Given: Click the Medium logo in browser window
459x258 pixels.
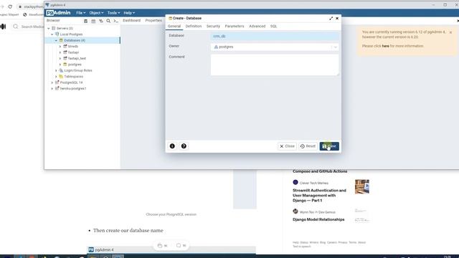Looking at the screenshot, I should click(x=3, y=27).
